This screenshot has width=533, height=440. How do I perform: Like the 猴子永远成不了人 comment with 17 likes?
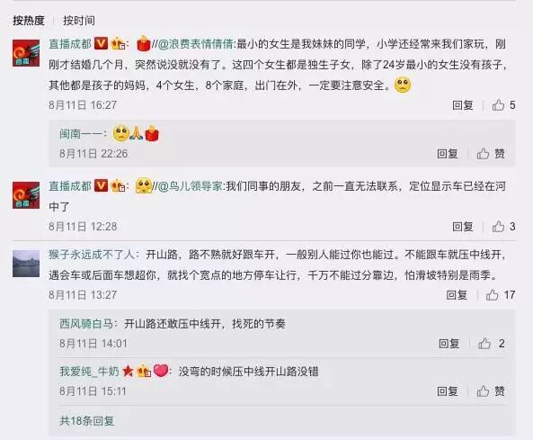pos(501,295)
